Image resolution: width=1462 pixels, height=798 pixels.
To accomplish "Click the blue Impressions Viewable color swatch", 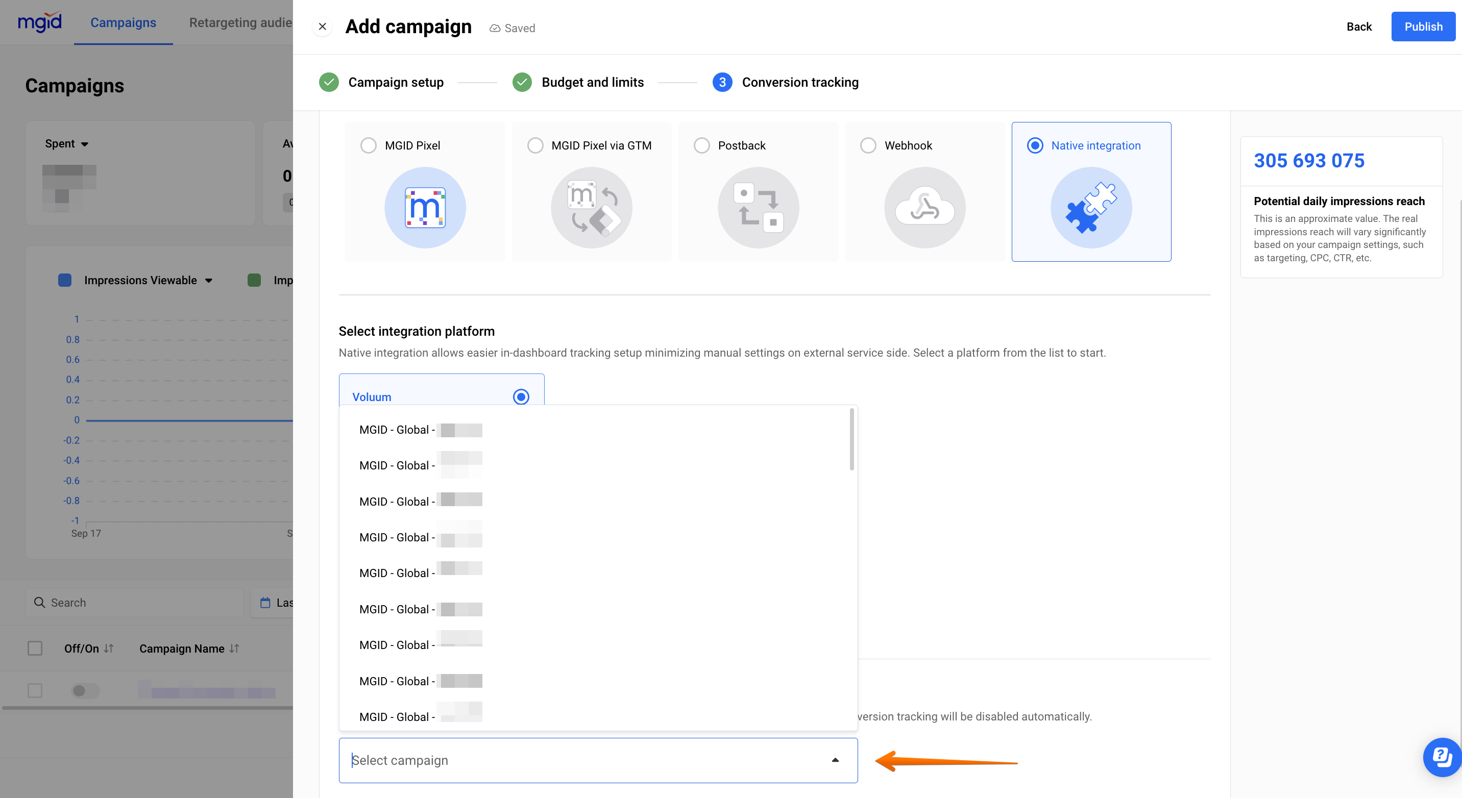I will click(x=65, y=280).
